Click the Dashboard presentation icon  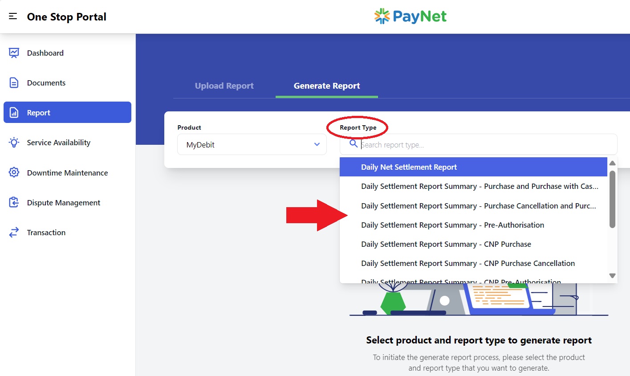pos(14,53)
